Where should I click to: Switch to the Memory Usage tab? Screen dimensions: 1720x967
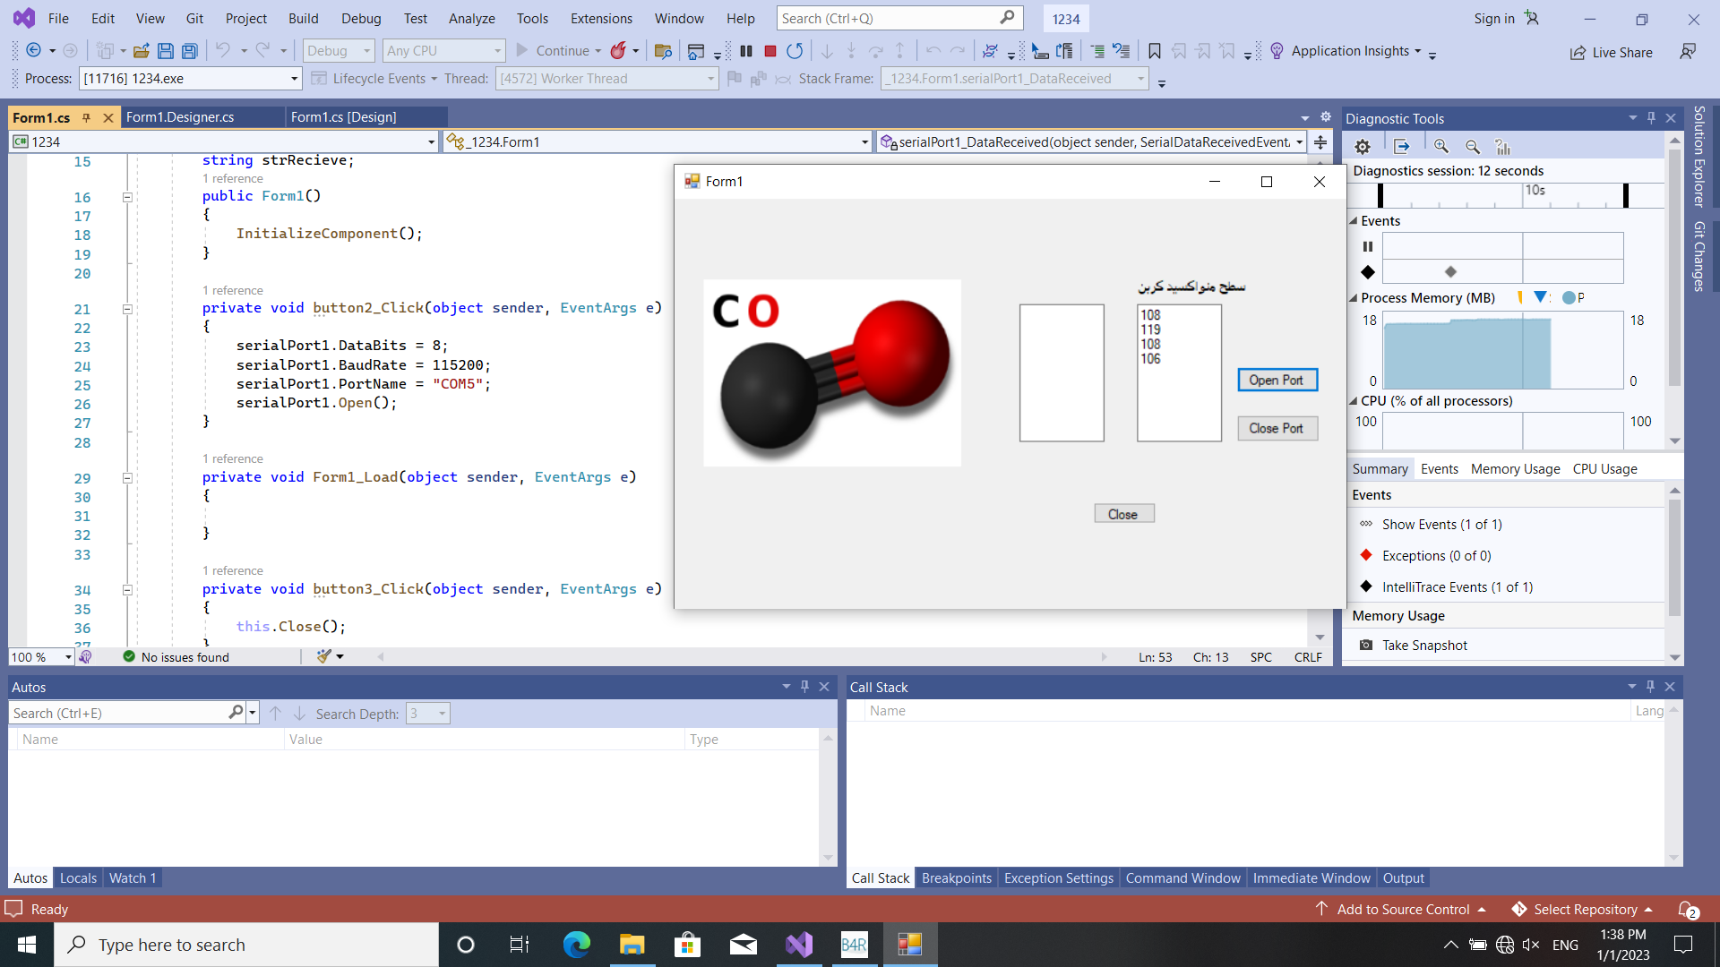click(x=1514, y=468)
